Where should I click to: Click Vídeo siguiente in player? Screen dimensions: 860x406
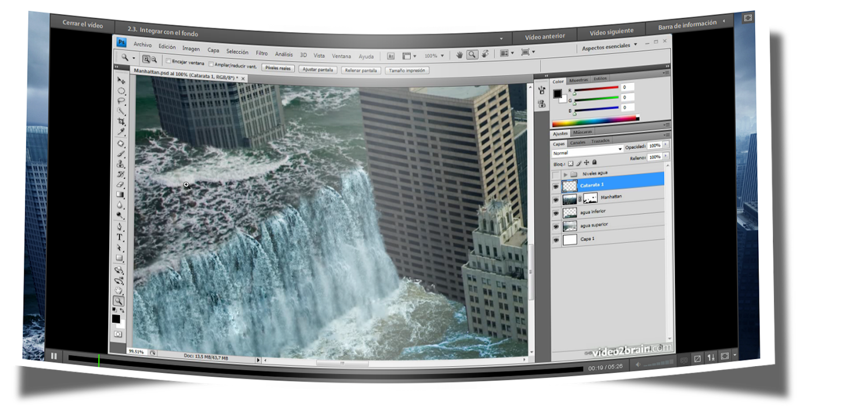pos(612,32)
